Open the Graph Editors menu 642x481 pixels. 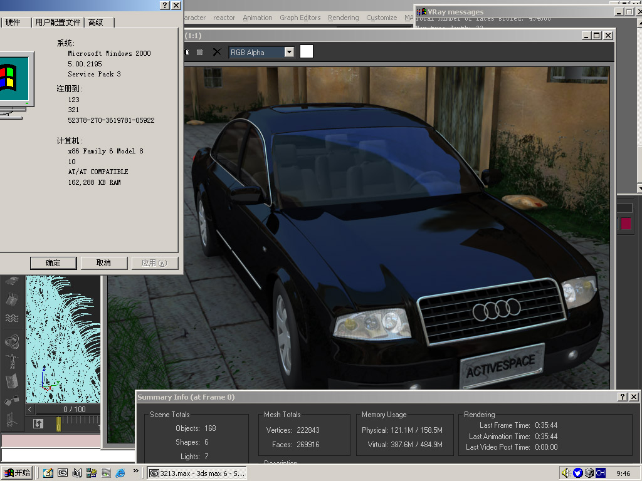(x=300, y=18)
